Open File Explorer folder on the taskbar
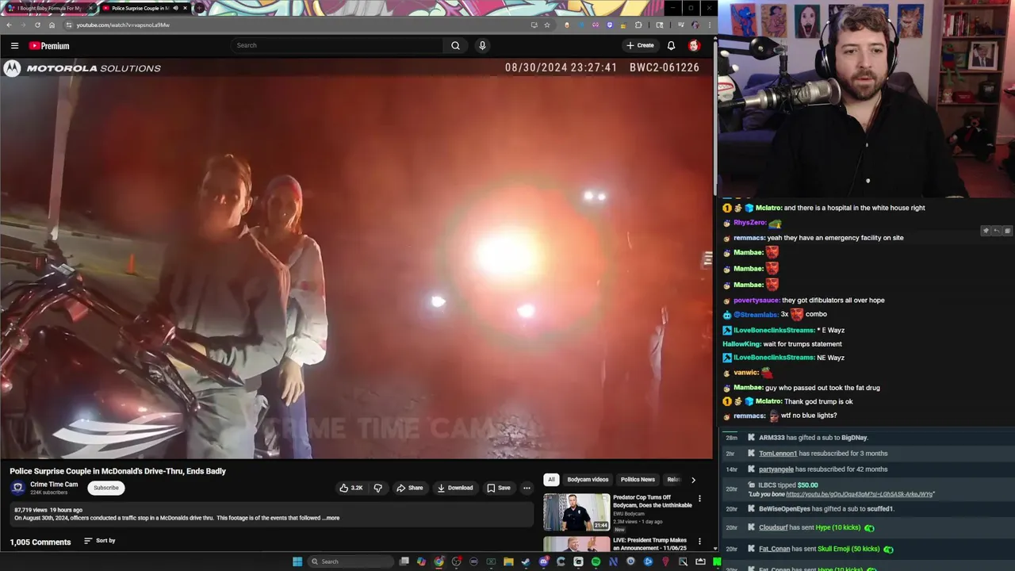 [x=508, y=561]
